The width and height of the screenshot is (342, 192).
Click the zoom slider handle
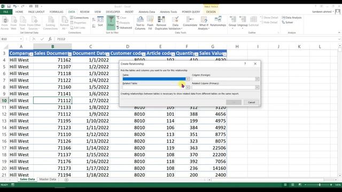320,185
